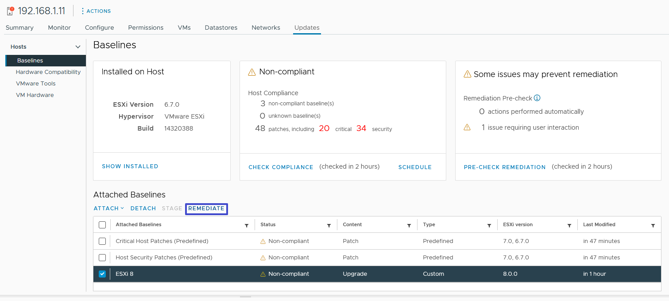Click the horizontal panel resize handle at bottom
This screenshot has width=669, height=301.
[x=245, y=297]
